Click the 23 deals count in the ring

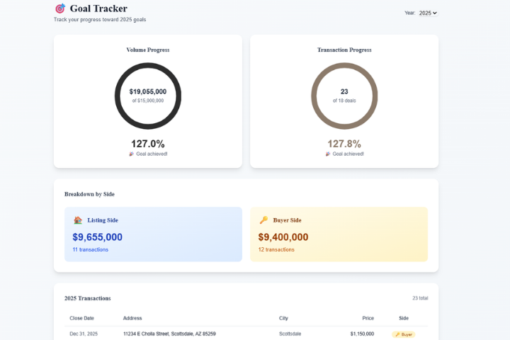344,92
